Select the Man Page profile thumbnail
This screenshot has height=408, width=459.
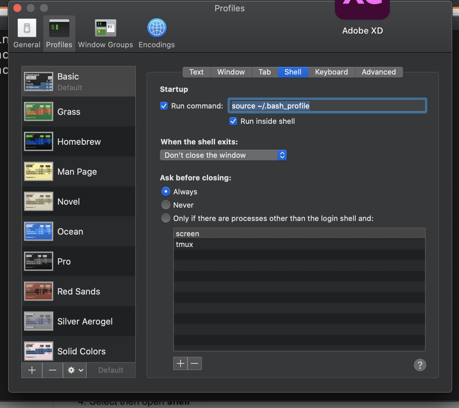[39, 171]
